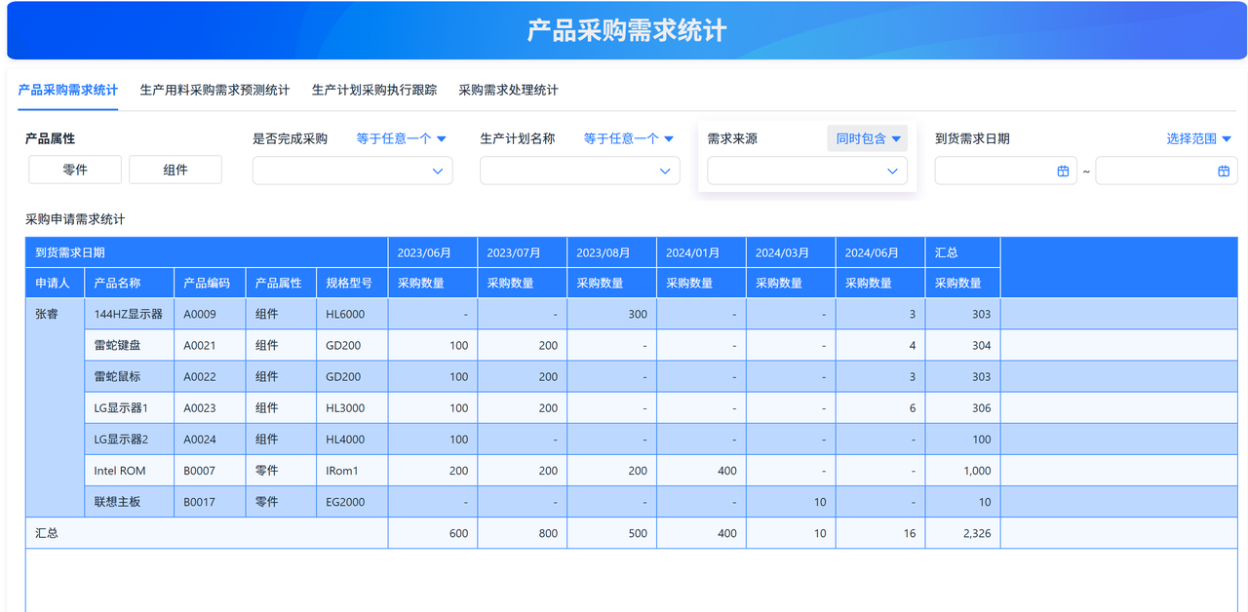1248x612 pixels.
Task: Select applicant cell 张睿
Action: coord(56,407)
